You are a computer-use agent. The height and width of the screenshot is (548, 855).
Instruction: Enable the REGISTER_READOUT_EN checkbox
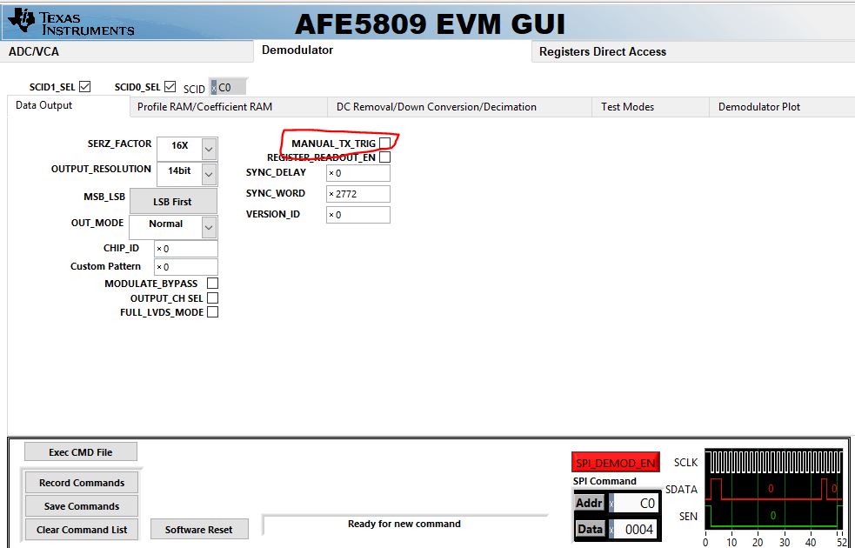click(x=385, y=157)
